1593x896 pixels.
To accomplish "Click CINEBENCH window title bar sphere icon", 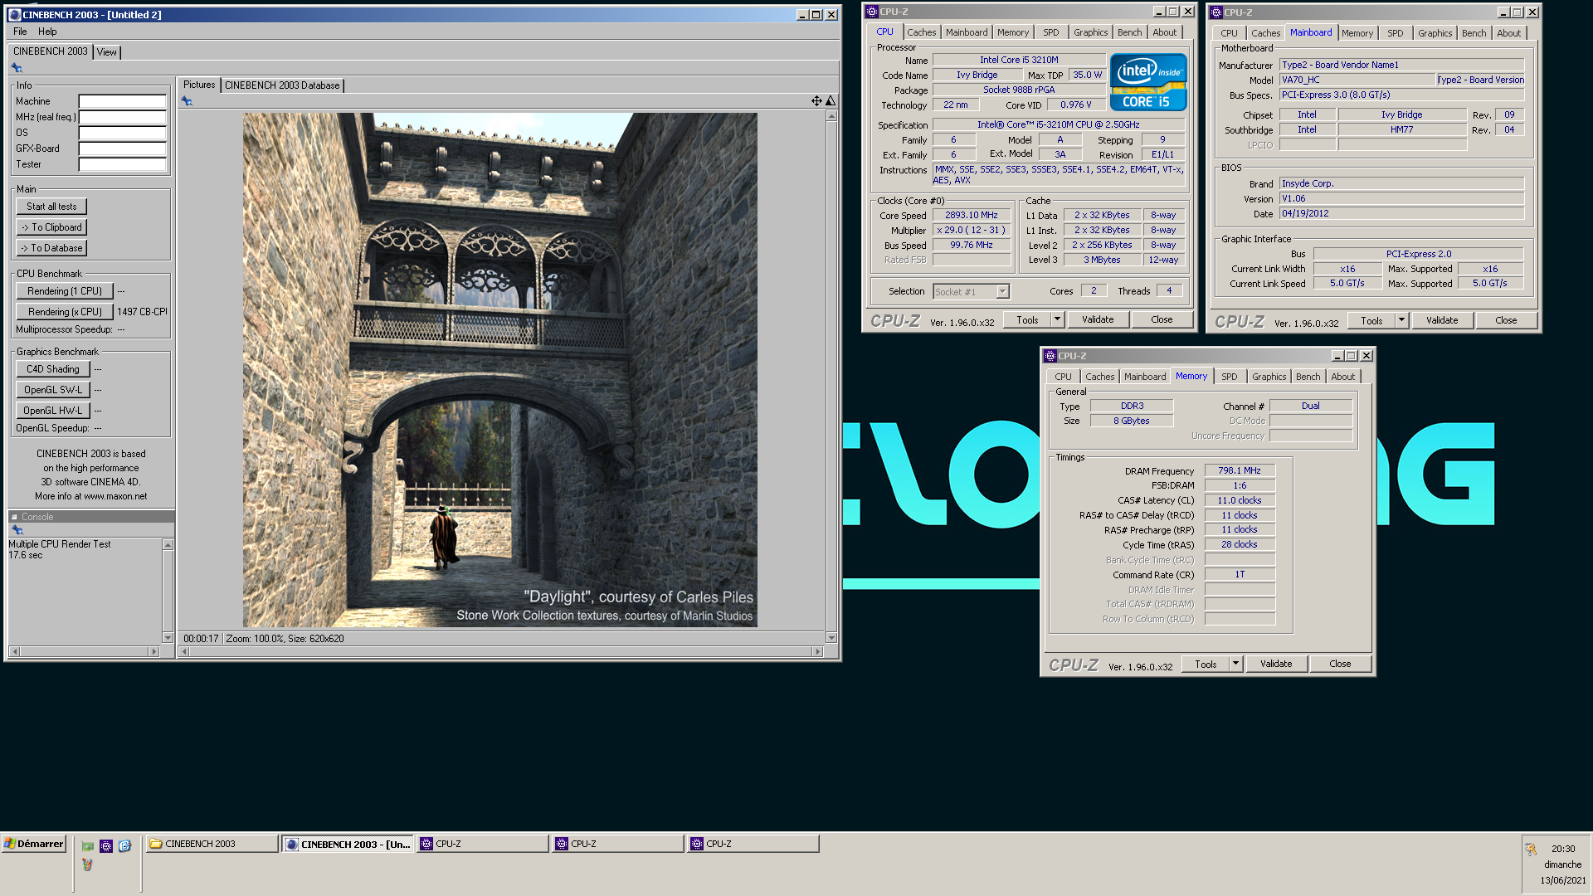I will pos(14,15).
